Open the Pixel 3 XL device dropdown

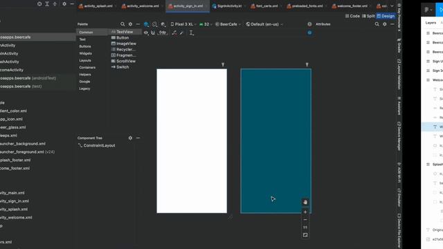click(183, 24)
